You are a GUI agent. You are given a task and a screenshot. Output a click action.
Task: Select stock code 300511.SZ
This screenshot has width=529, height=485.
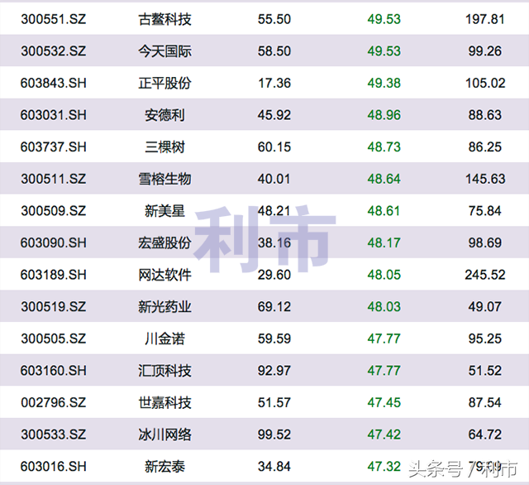pos(53,179)
